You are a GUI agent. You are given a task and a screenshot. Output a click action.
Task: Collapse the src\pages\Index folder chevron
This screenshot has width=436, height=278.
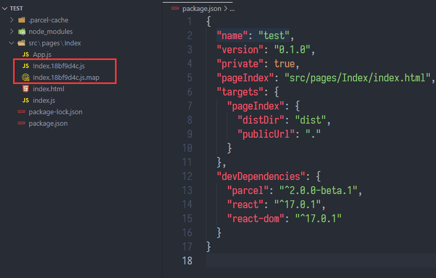(12, 43)
